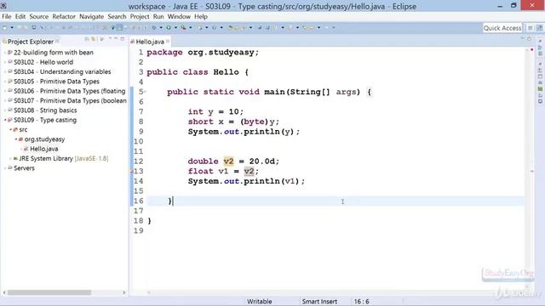Click the New file toolbar icon
The image size is (545, 306).
pyautogui.click(x=5, y=28)
